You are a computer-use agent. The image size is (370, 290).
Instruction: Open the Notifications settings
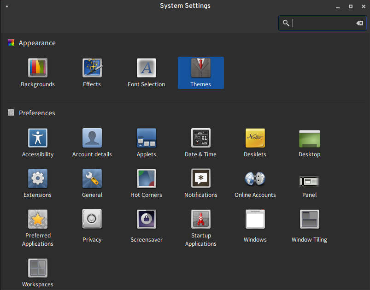(x=200, y=179)
